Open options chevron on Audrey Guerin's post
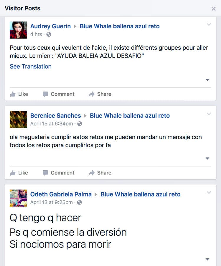This screenshot has height=266, width=221. pyautogui.click(x=209, y=25)
